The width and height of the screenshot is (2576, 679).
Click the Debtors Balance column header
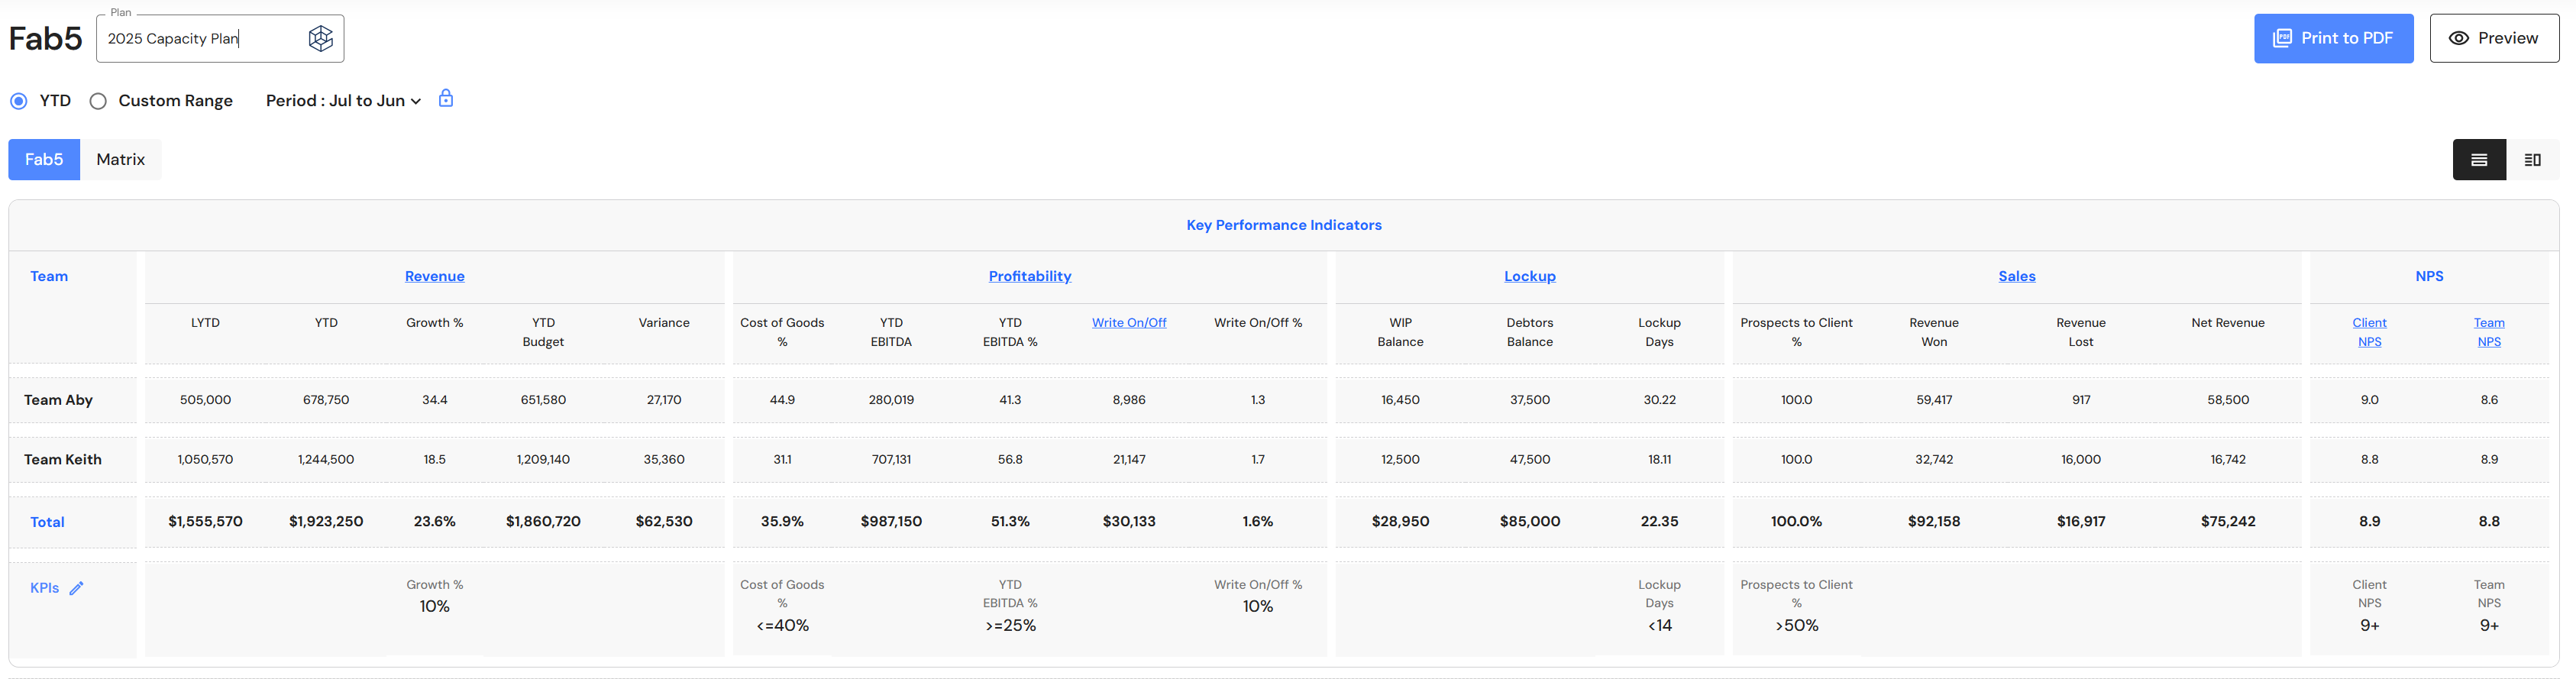(x=1530, y=332)
